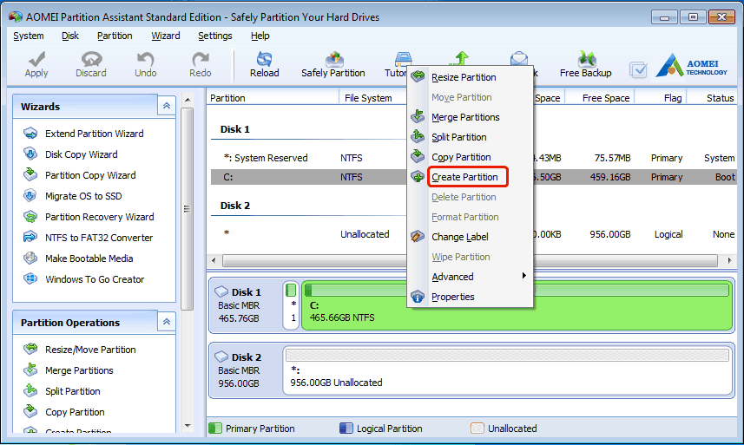The image size is (744, 445).
Task: Click the Status column header
Action: [x=712, y=98]
